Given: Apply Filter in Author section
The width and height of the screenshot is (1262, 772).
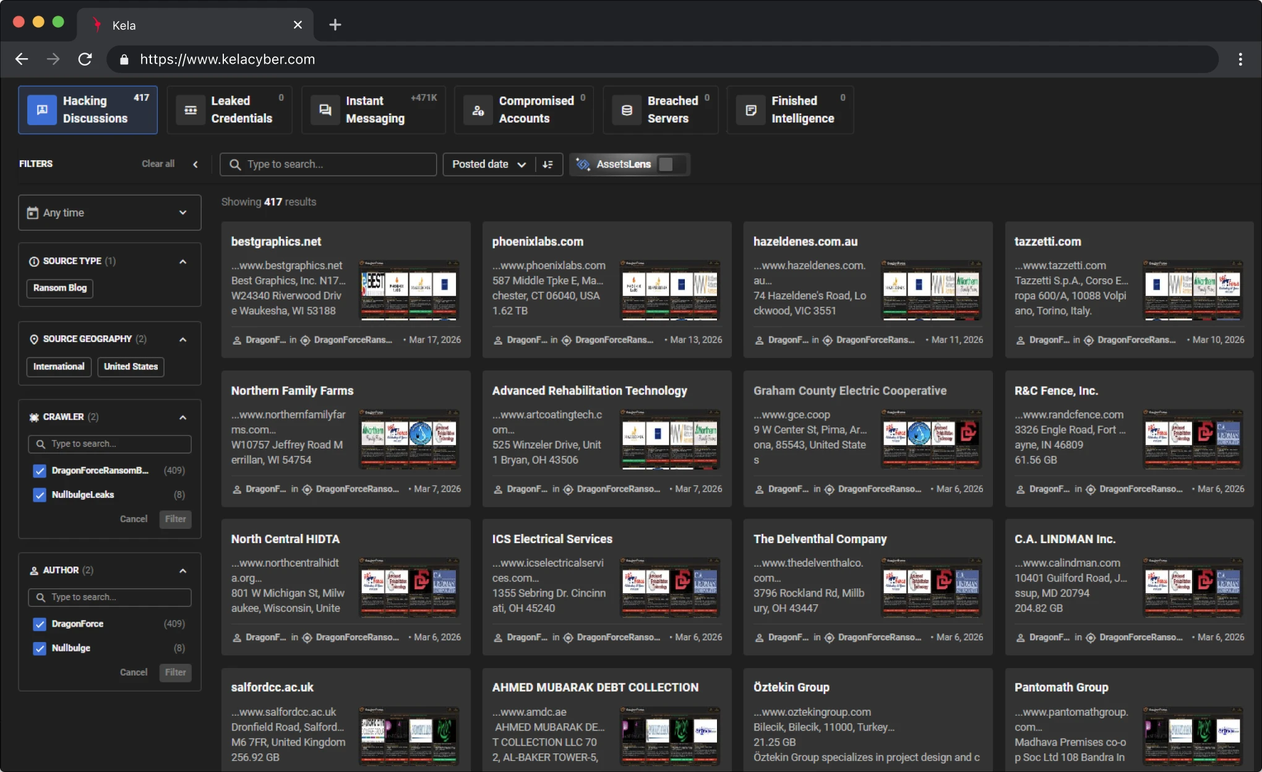Looking at the screenshot, I should [x=176, y=672].
